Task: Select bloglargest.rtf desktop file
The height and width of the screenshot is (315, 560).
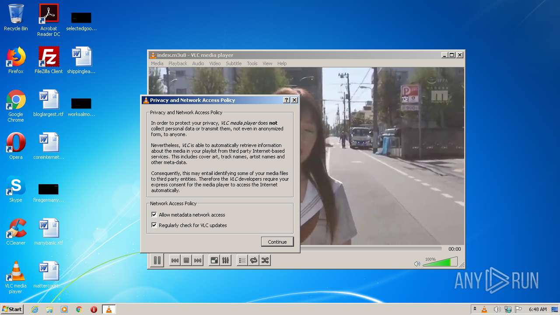Action: pyautogui.click(x=49, y=103)
